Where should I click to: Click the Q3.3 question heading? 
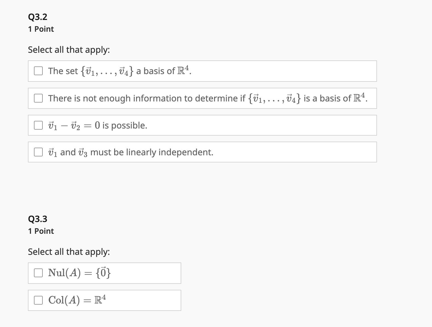(37, 219)
